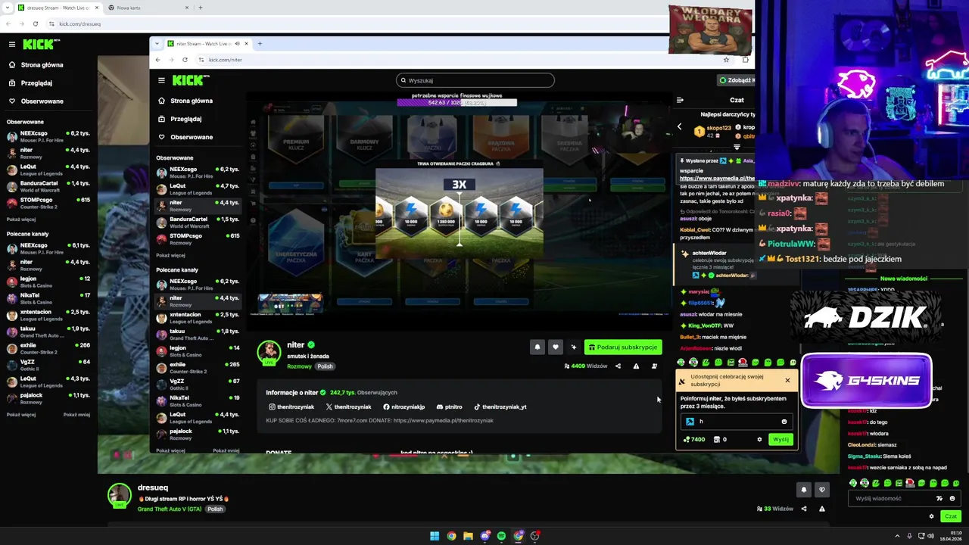Open Przeglądaj in outer Kick sidebar
969x545 pixels.
point(30,83)
